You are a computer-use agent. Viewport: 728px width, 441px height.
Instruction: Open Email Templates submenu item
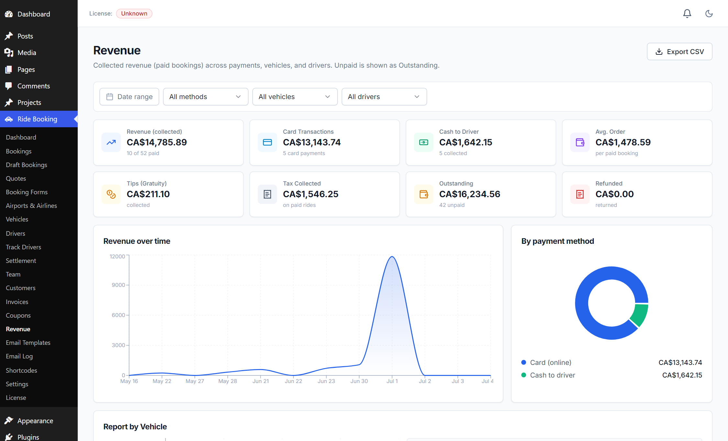click(x=28, y=343)
